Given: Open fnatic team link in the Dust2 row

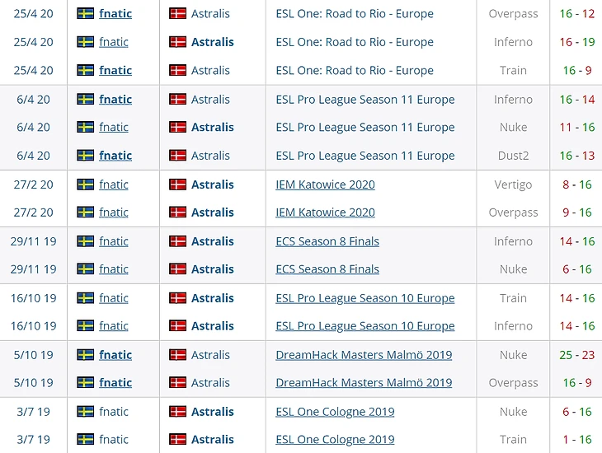Looking at the screenshot, I should click(115, 156).
